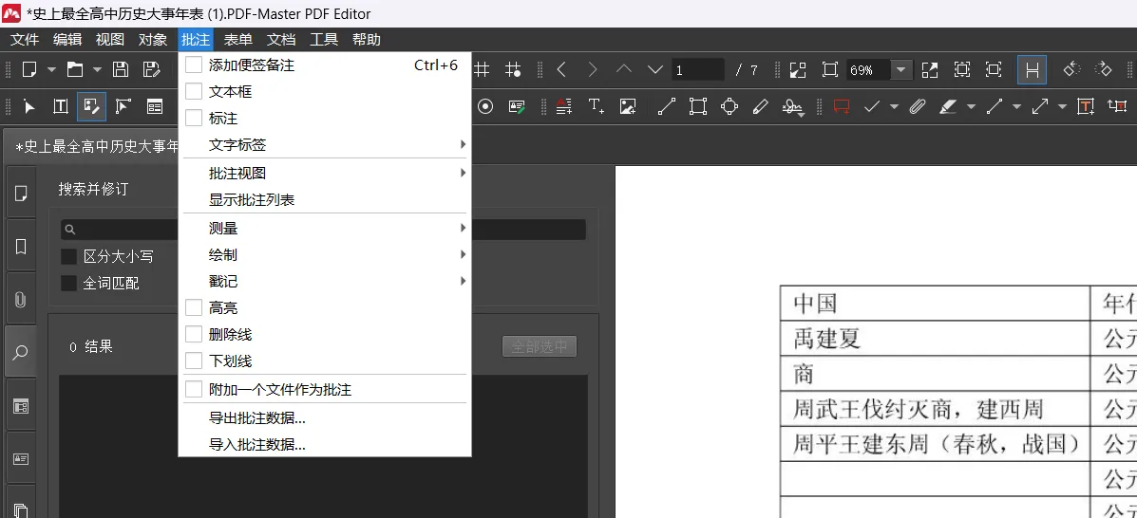This screenshot has width=1137, height=518.
Task: Open the 表单 menu
Action: (237, 39)
